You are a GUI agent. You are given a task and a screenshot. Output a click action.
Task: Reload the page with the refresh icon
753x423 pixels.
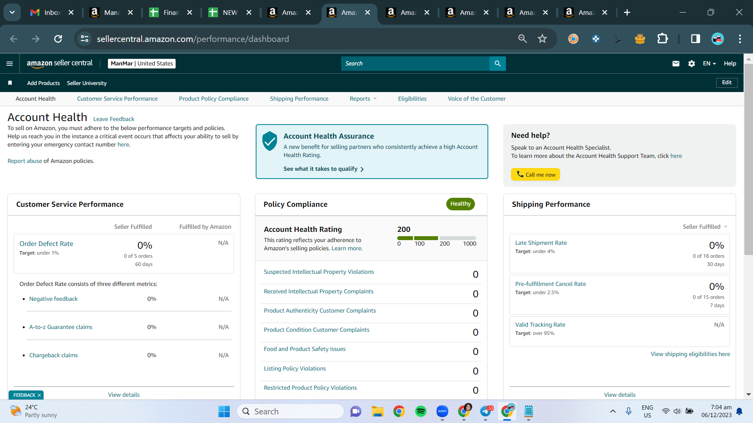[58, 39]
